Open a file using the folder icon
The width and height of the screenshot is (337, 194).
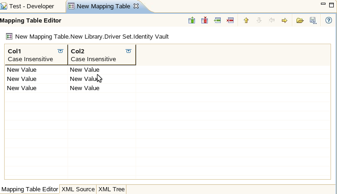coord(300,20)
